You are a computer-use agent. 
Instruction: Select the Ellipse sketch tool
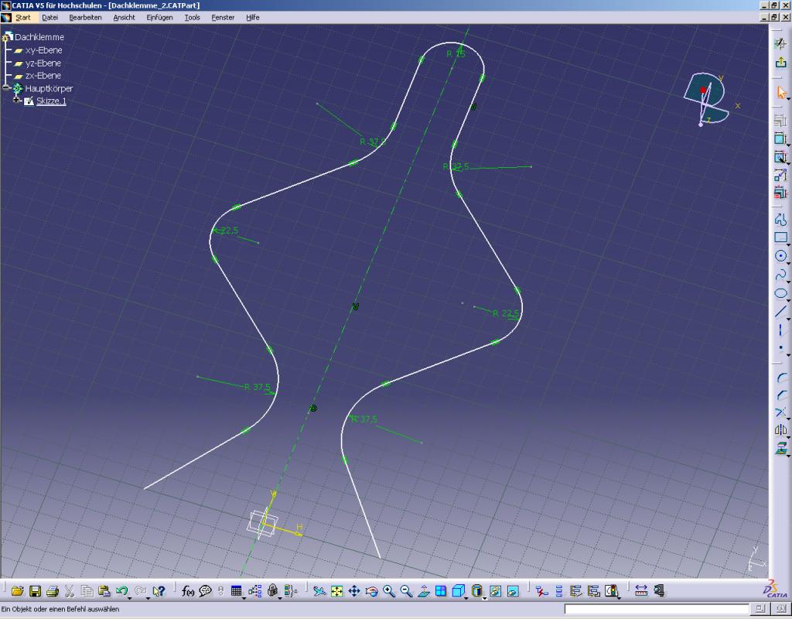click(x=780, y=293)
